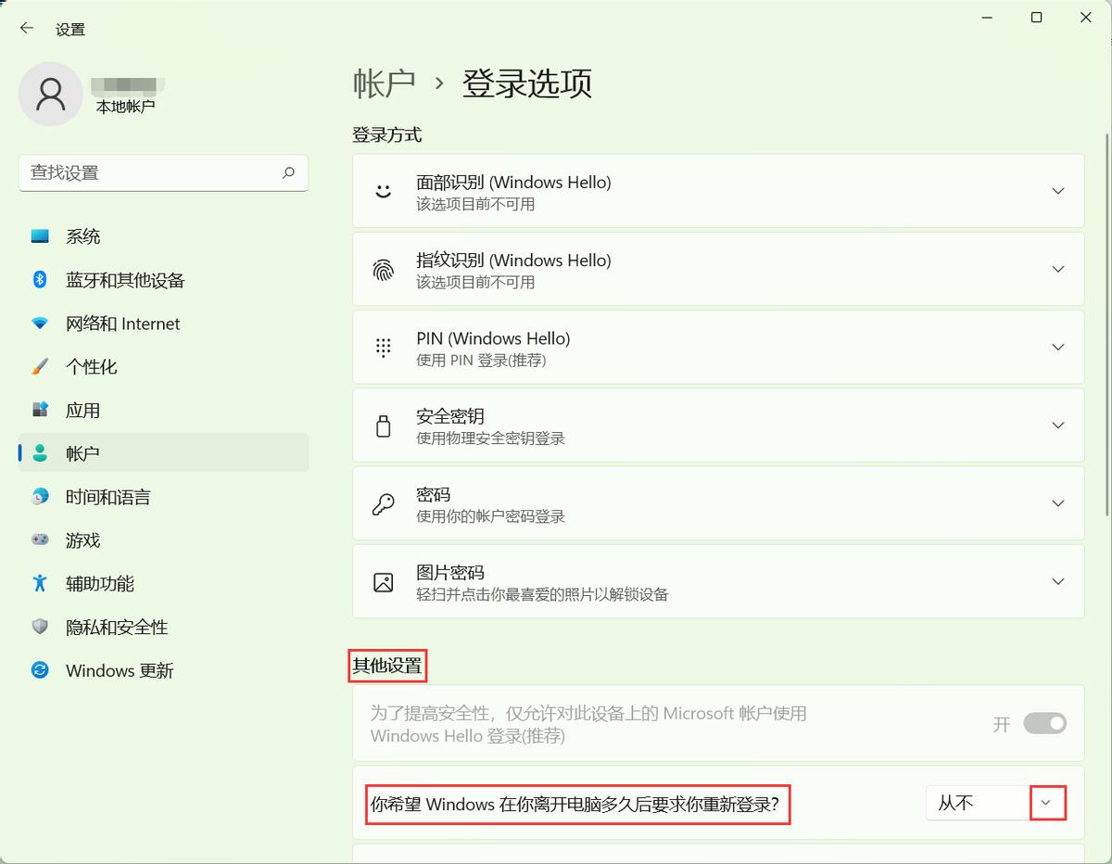The height and width of the screenshot is (864, 1112).
Task: Select 隐私和安全性 in the sidebar
Action: pos(115,627)
